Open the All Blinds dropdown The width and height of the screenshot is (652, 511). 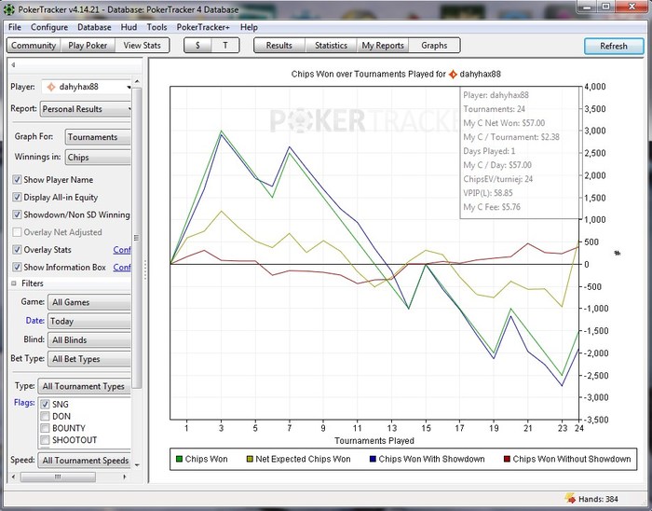point(89,340)
